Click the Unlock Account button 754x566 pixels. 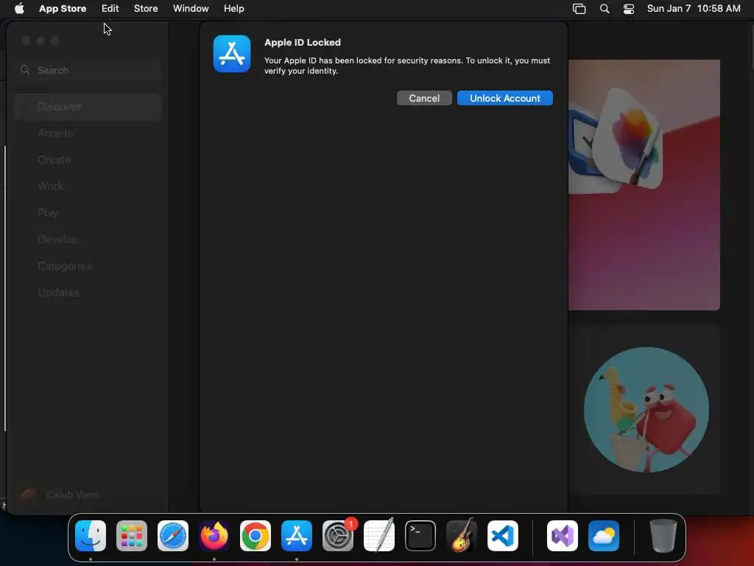click(505, 98)
